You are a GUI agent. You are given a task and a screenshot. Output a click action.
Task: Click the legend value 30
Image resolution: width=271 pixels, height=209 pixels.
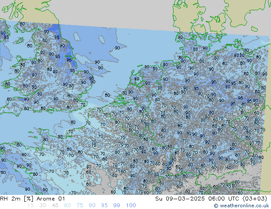click(43, 206)
